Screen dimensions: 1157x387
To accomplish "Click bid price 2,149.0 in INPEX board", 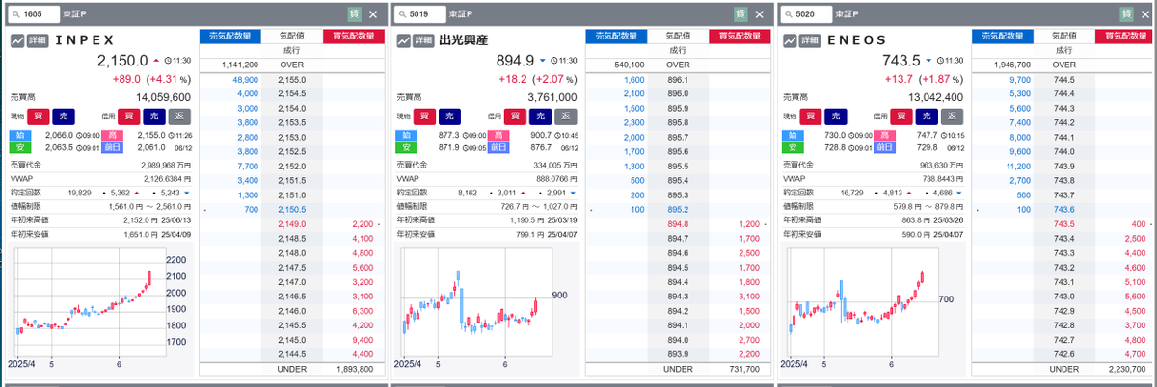I will [291, 223].
